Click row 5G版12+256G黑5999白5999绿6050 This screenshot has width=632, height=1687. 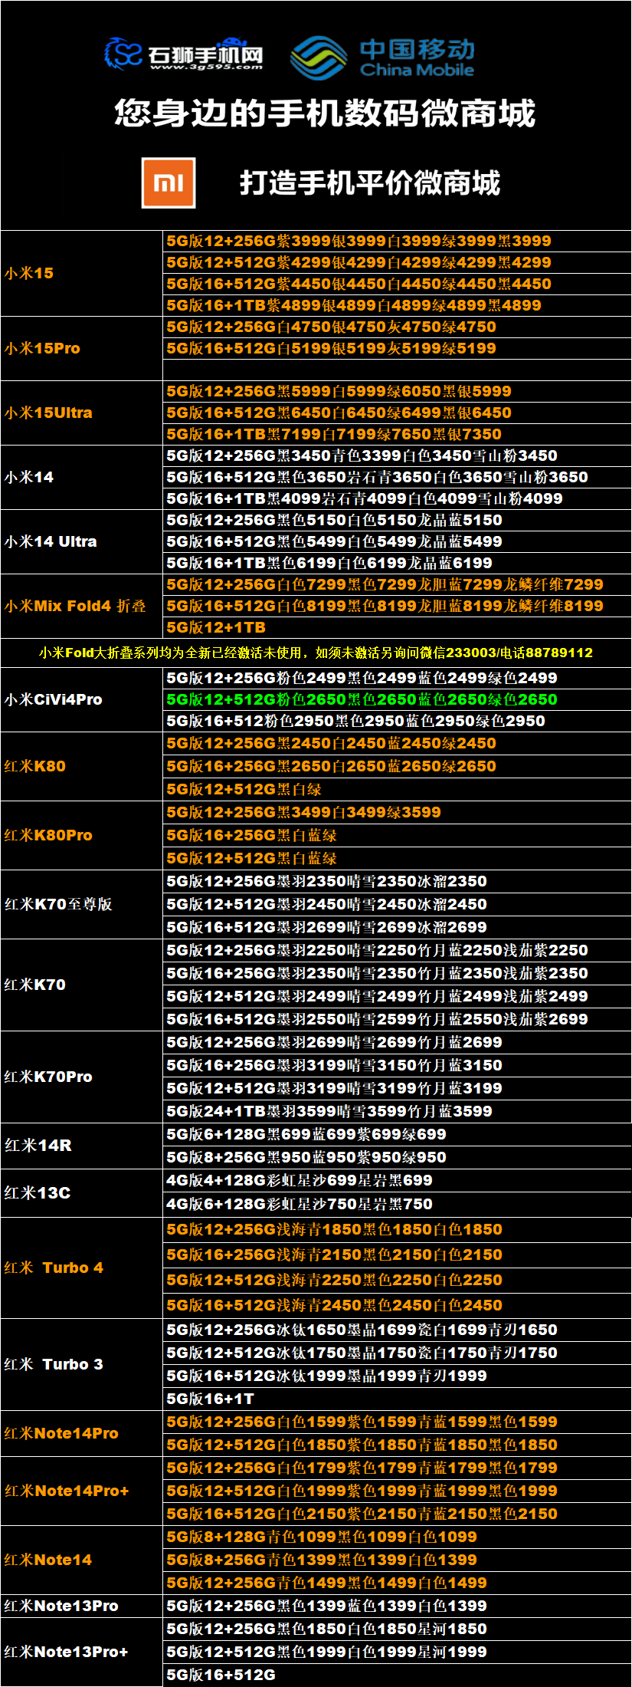[x=397, y=391]
